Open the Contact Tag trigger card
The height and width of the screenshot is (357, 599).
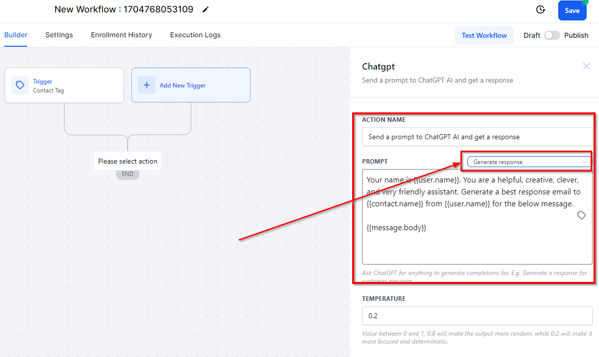pos(64,86)
